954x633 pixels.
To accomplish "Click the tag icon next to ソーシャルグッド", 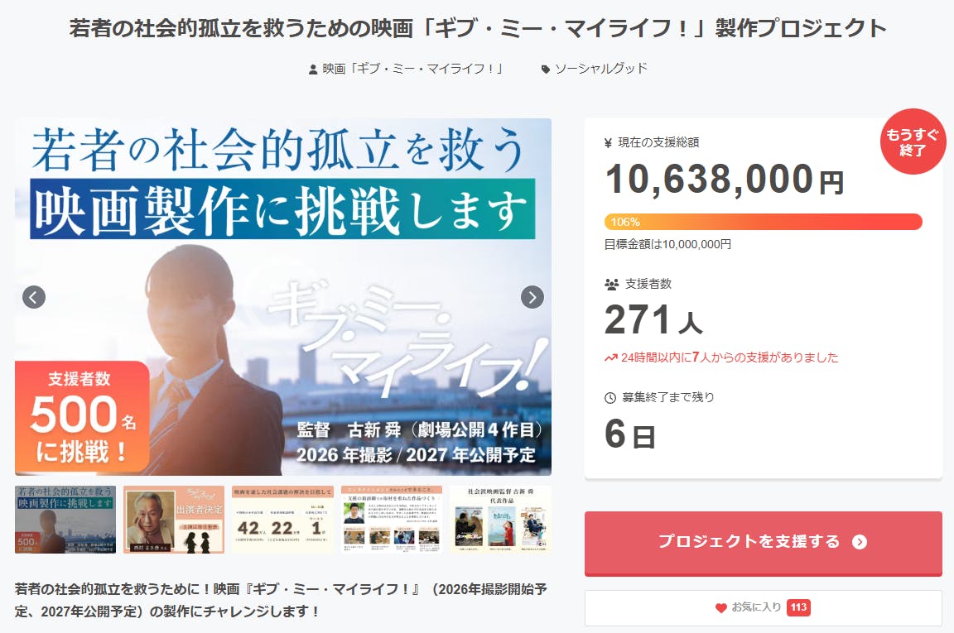I will click(545, 70).
